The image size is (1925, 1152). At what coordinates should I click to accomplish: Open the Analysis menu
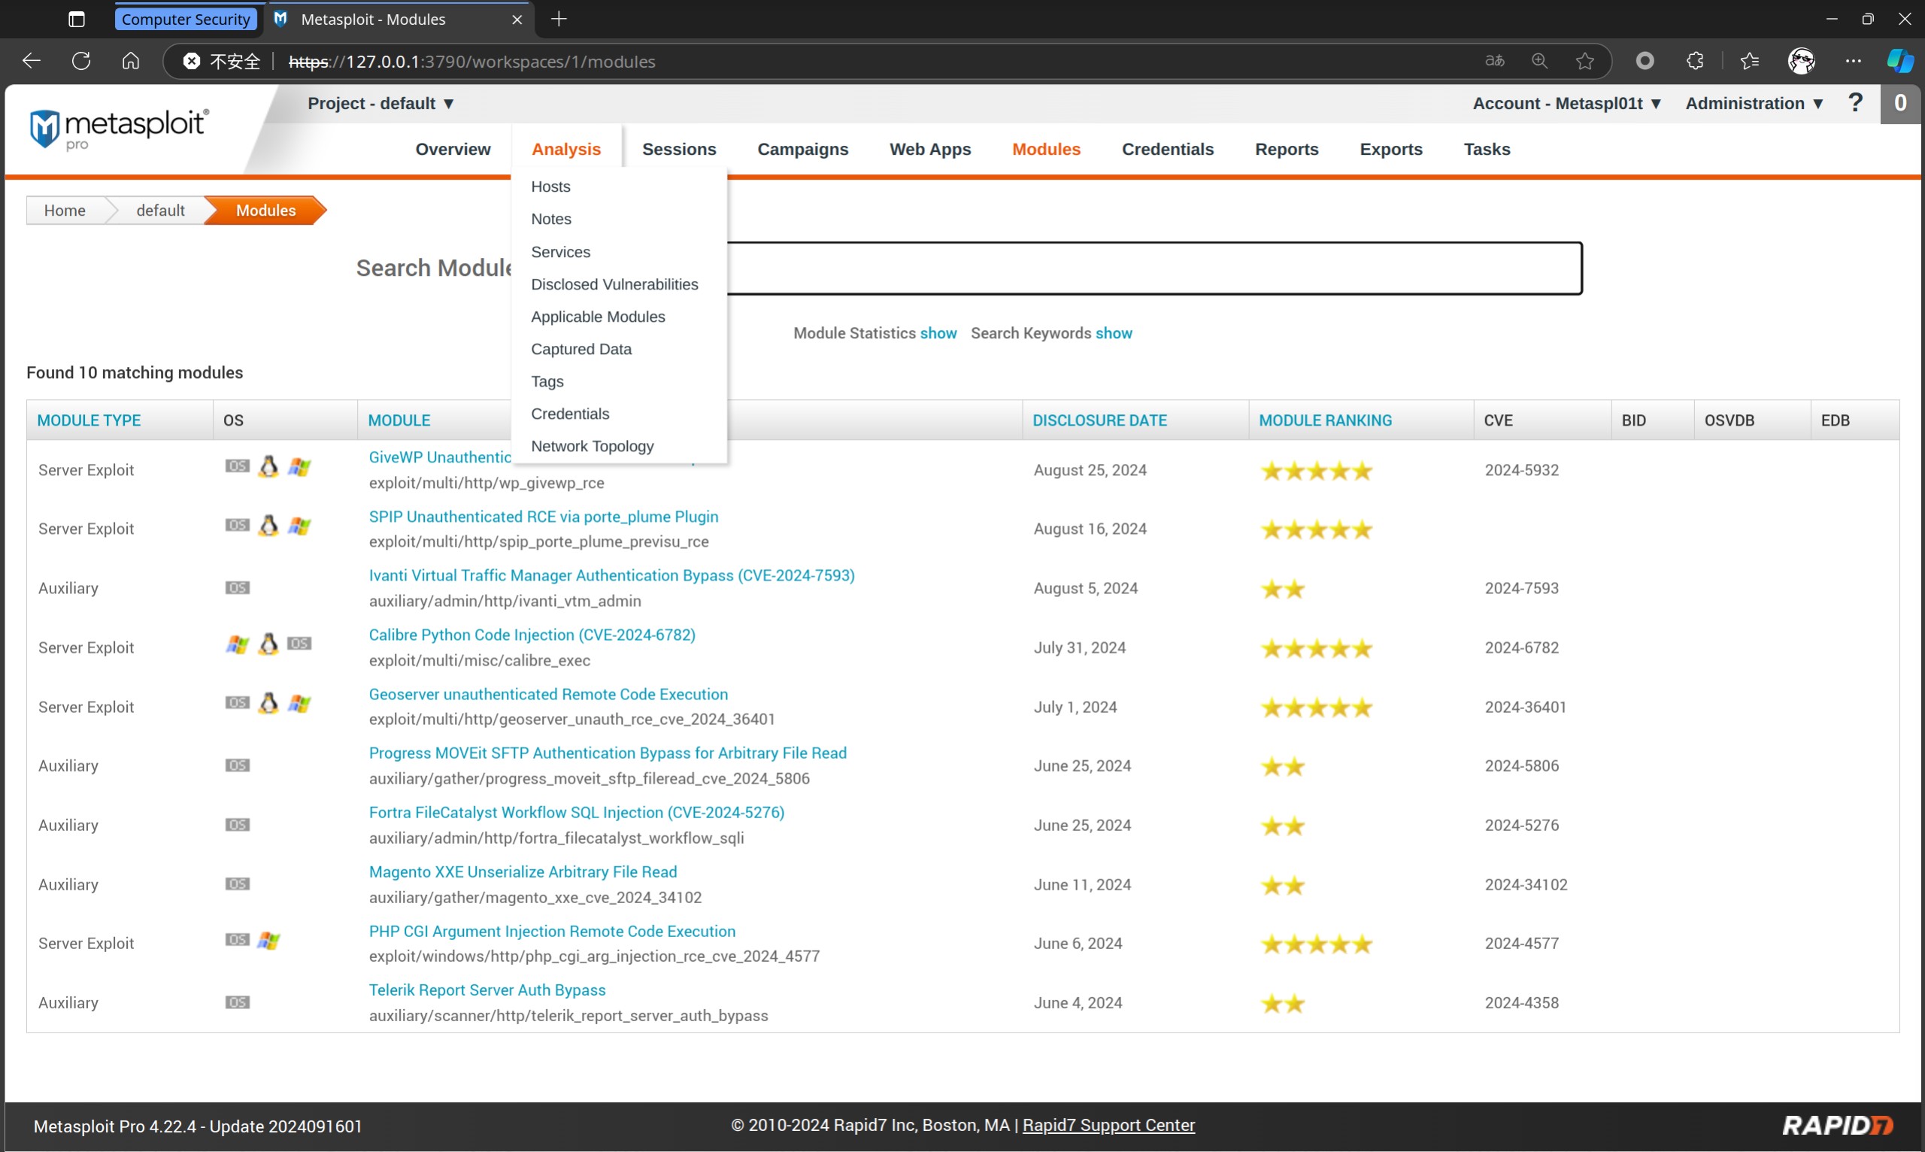click(566, 149)
